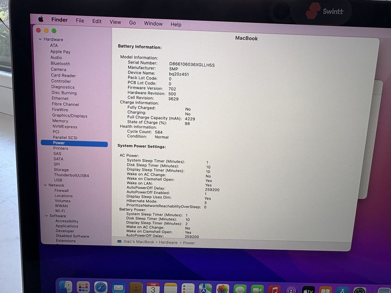Select Firewall under Network
The image size is (391, 293).
(x=61, y=190)
